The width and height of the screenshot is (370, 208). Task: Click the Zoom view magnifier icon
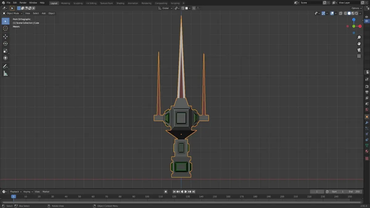pos(359,37)
